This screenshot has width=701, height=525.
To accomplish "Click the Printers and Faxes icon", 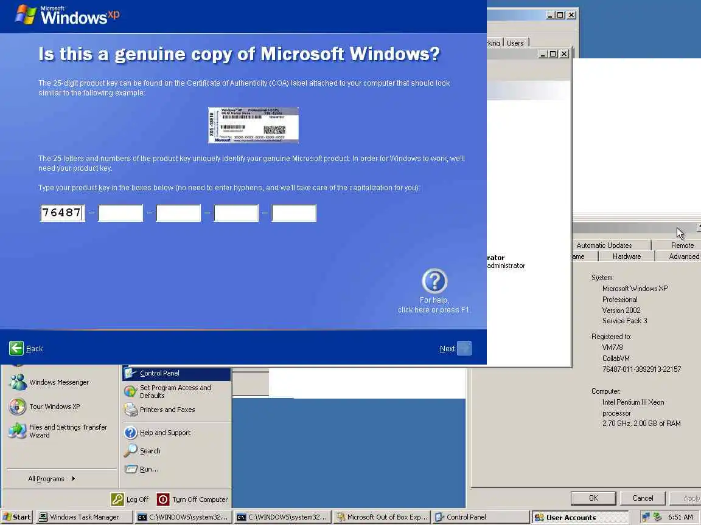I will (131, 410).
